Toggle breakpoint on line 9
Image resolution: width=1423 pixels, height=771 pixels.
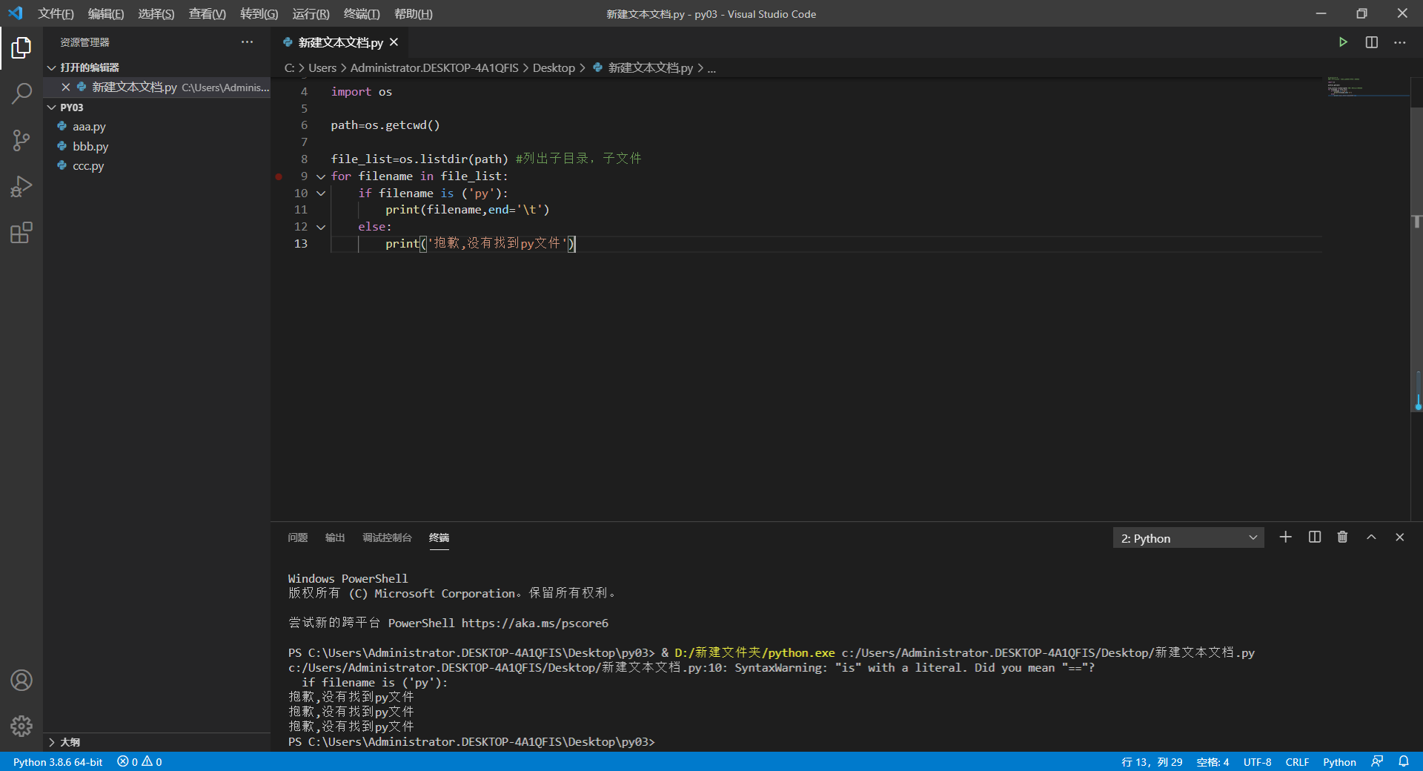tap(279, 176)
